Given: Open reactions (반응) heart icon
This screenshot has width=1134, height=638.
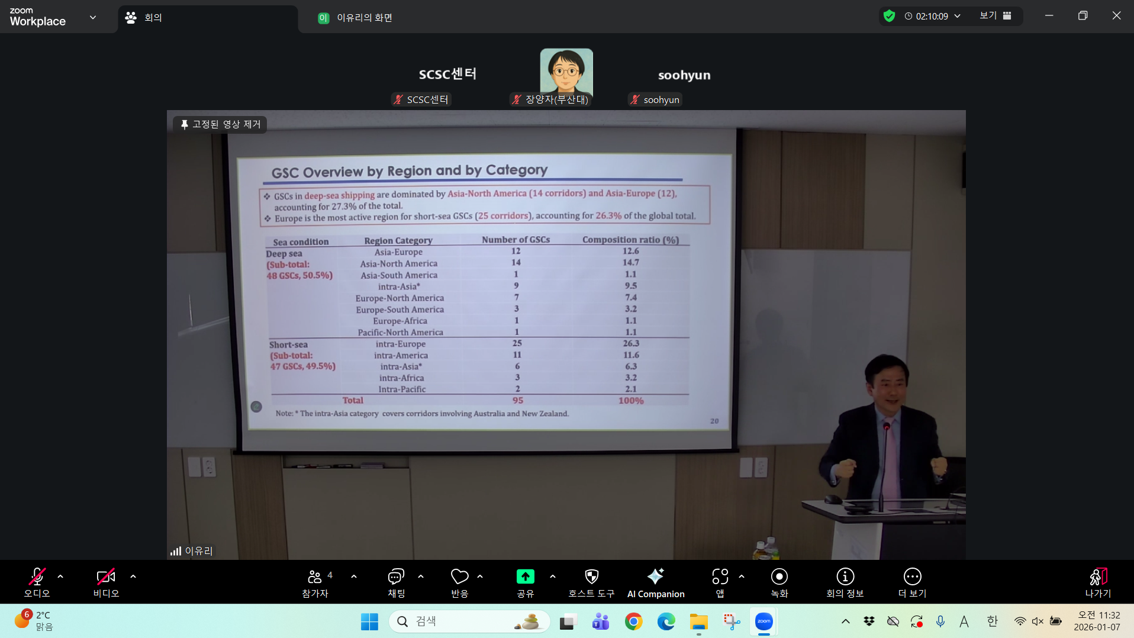Looking at the screenshot, I should [x=459, y=577].
